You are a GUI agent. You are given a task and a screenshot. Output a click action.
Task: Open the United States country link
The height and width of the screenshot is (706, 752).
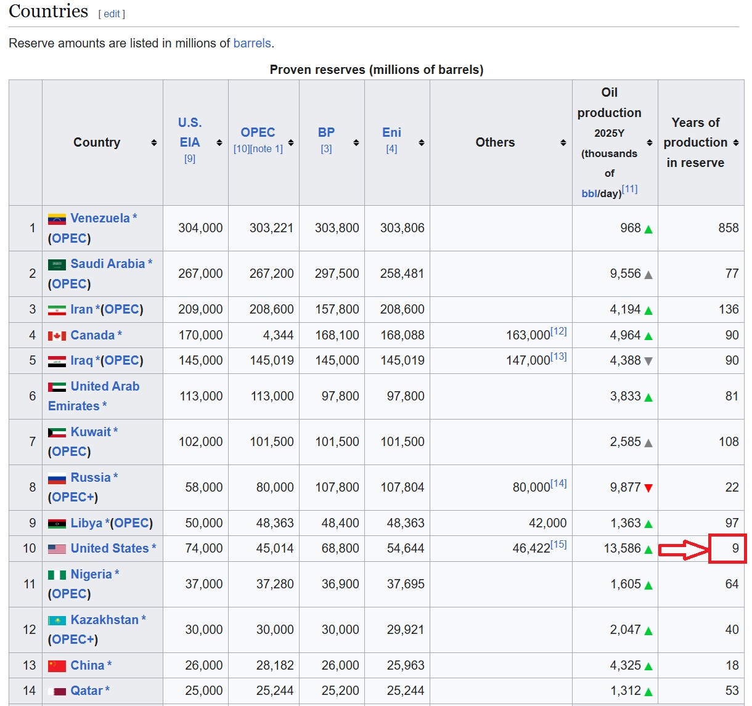(x=110, y=548)
